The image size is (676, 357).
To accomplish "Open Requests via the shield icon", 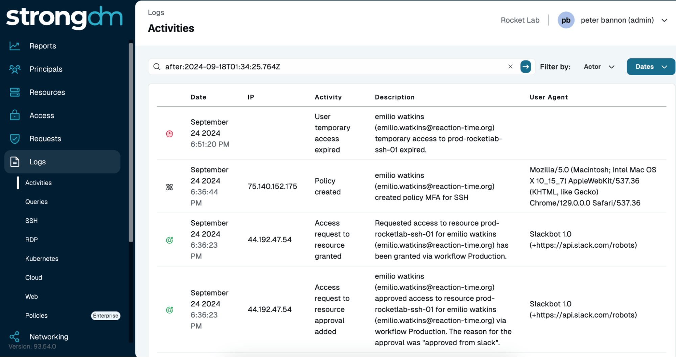I will (x=15, y=138).
